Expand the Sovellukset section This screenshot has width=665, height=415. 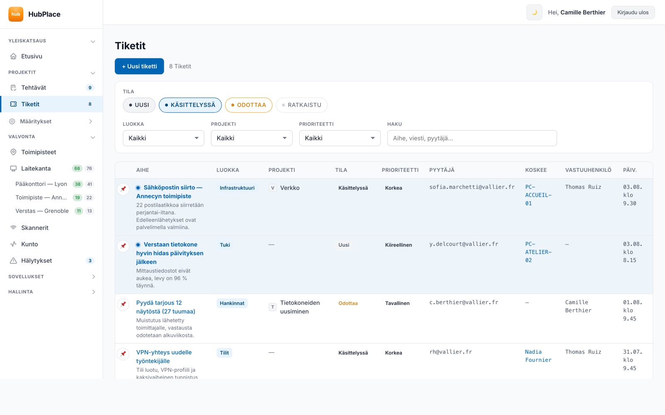[93, 277]
